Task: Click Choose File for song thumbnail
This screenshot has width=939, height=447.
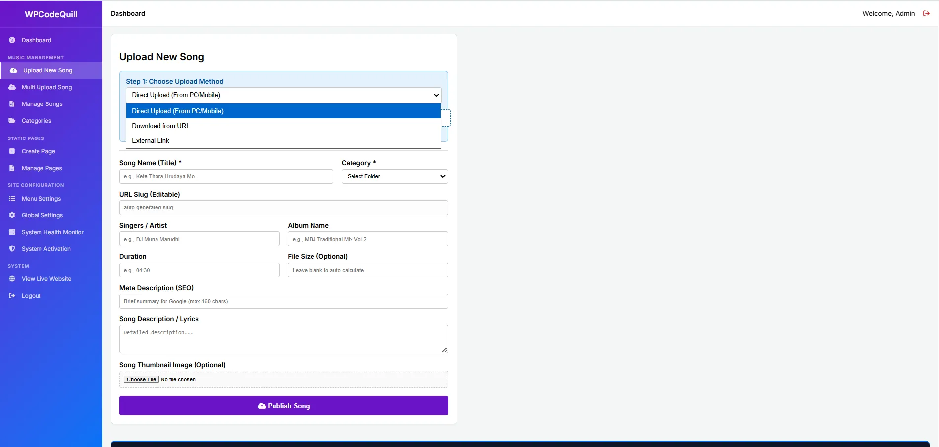Action: tap(141, 379)
